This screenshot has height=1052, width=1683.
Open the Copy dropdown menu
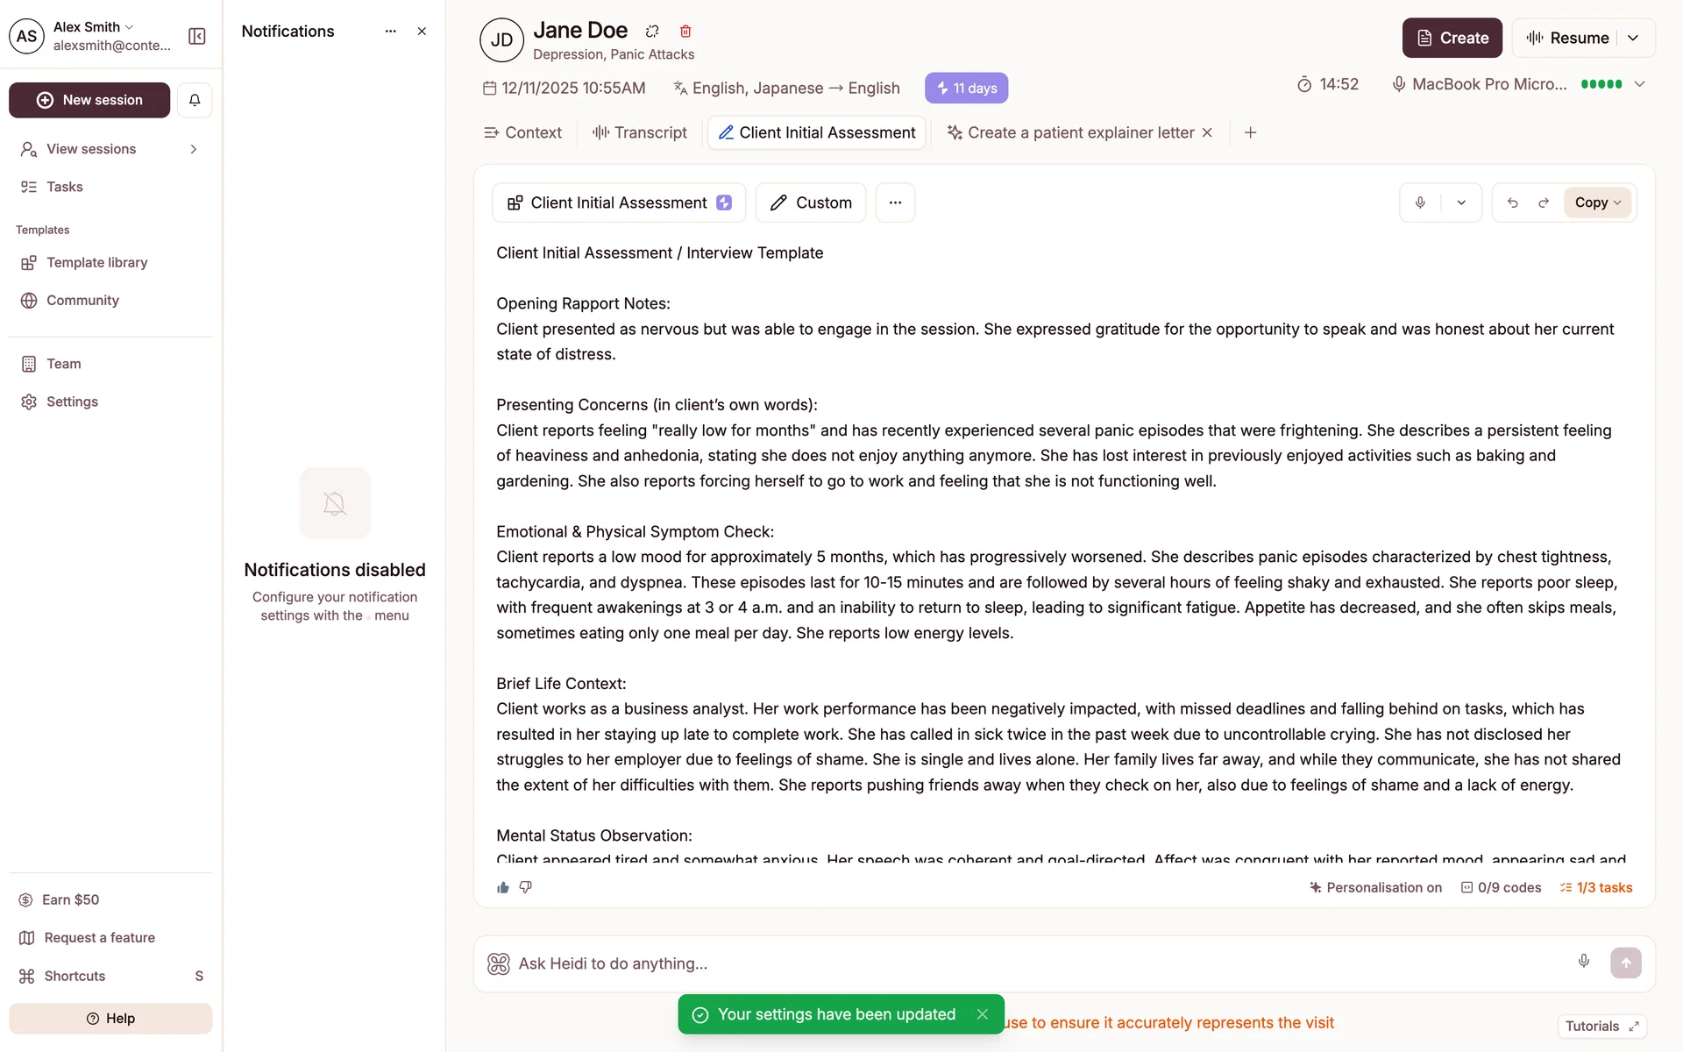(1598, 203)
